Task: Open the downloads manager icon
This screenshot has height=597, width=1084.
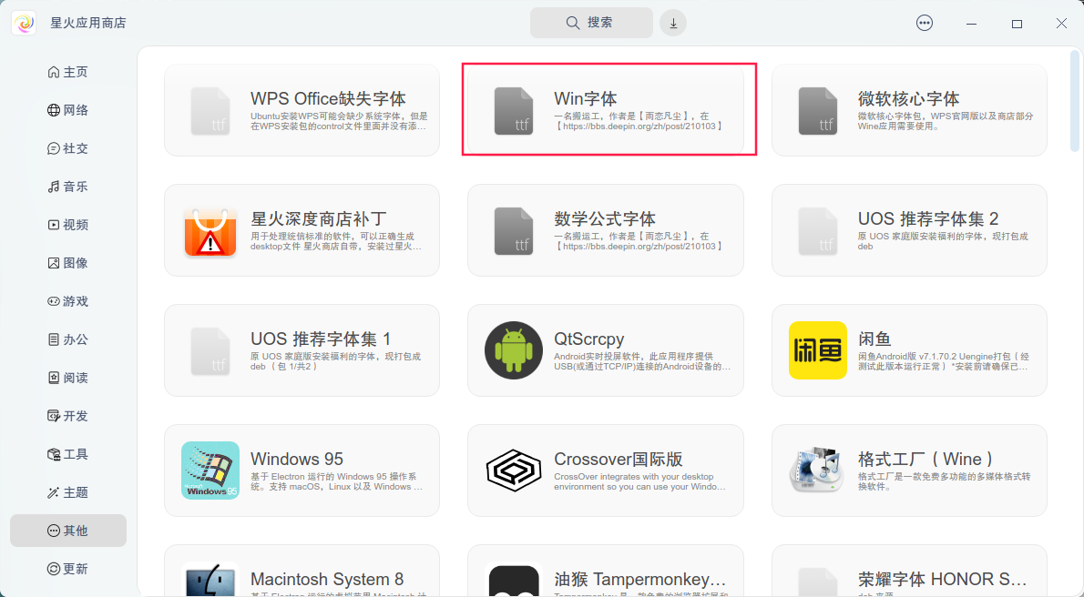Action: (x=672, y=22)
